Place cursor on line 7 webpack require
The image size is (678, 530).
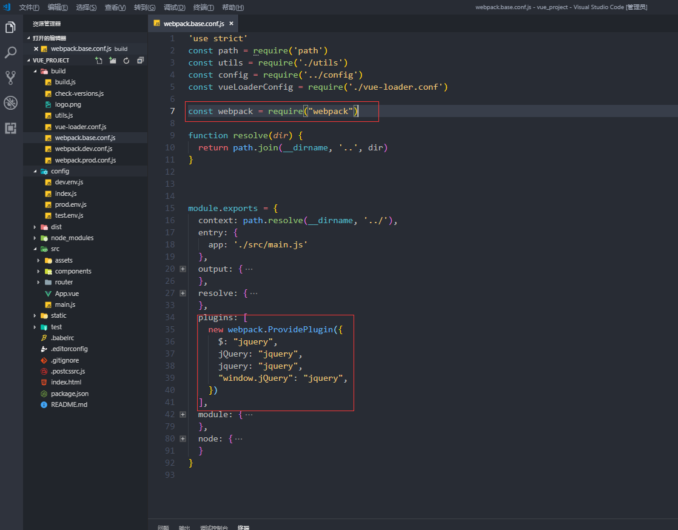pyautogui.click(x=273, y=112)
